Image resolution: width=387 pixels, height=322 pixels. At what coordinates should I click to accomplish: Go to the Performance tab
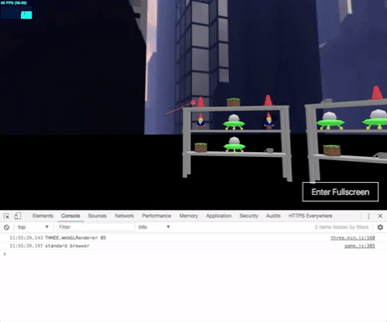click(156, 216)
